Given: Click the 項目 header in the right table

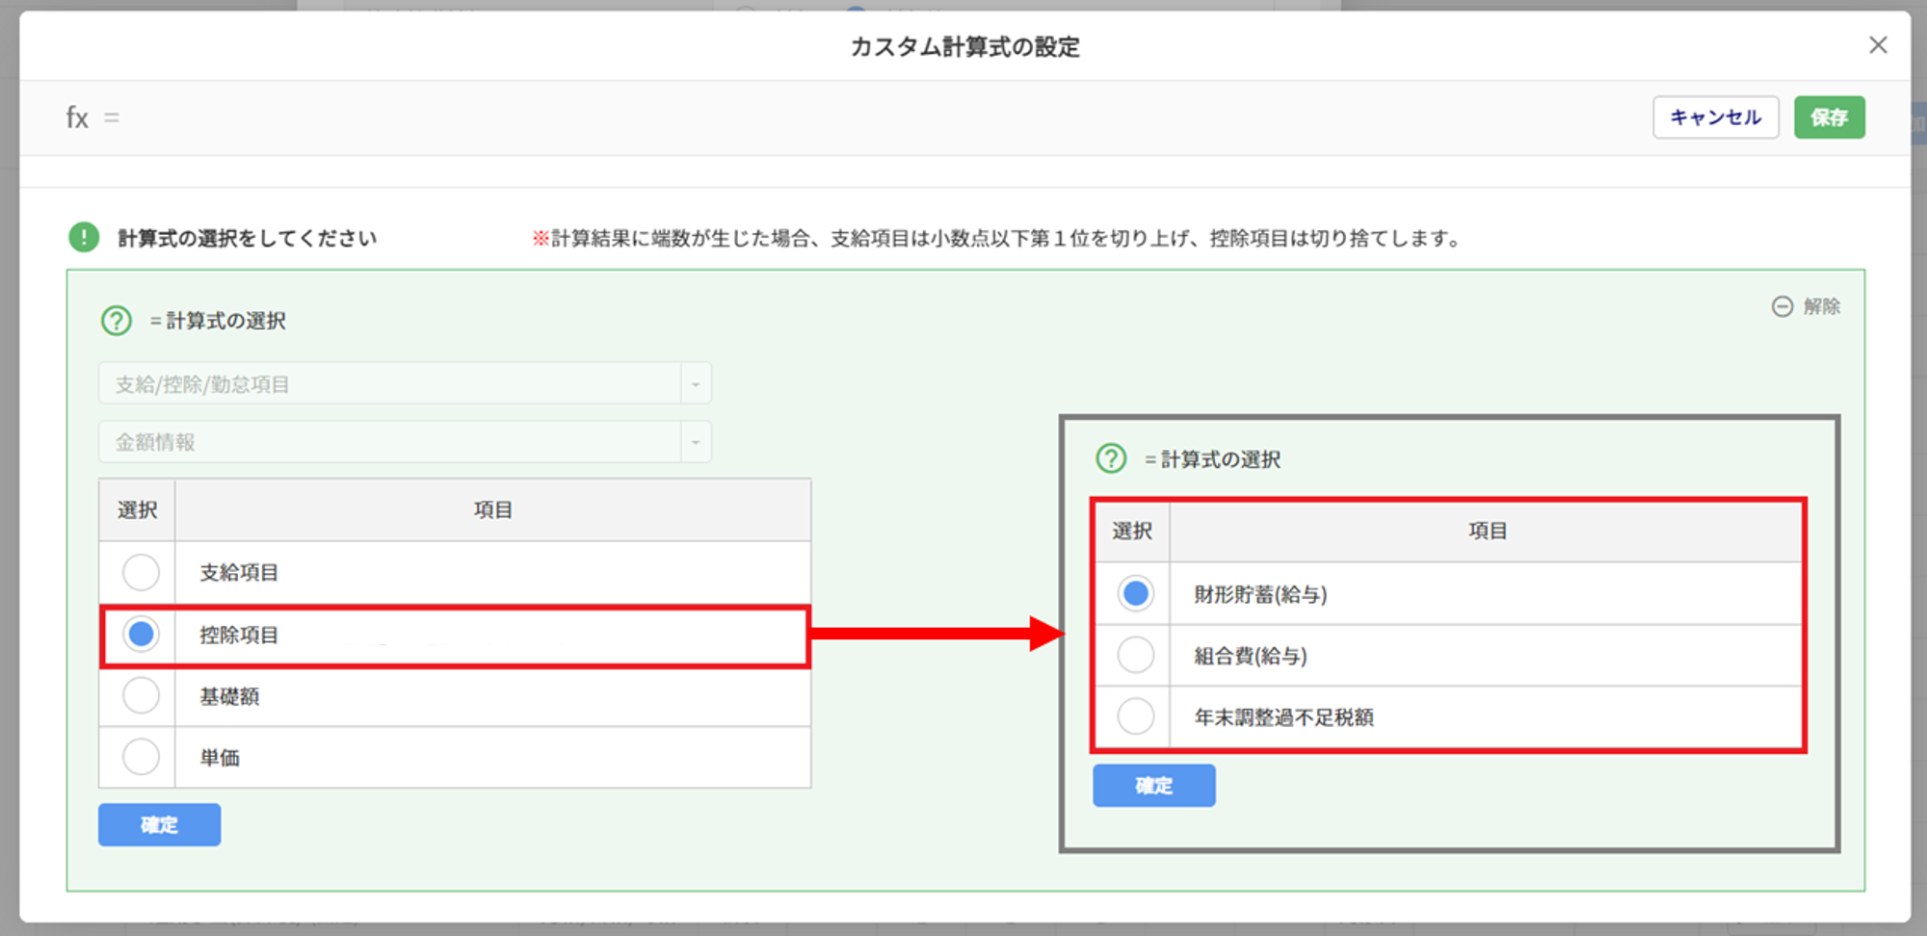Looking at the screenshot, I should [x=1487, y=531].
